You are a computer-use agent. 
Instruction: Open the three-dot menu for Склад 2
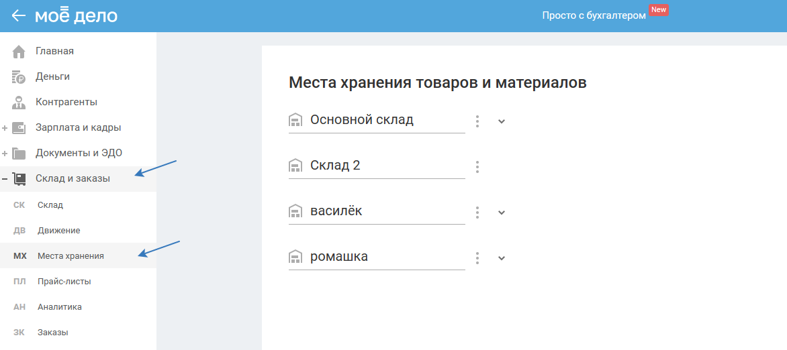click(x=477, y=166)
